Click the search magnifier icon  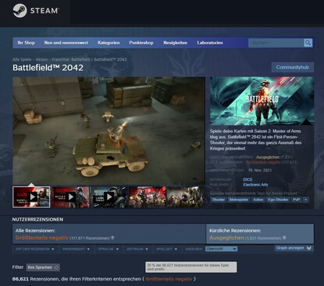[308, 43]
